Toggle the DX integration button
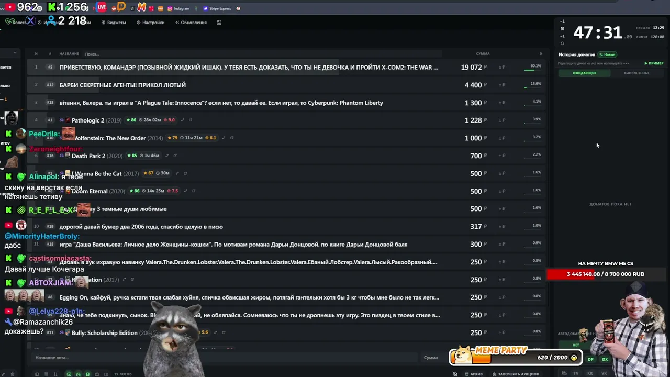Screen dimensions: 670x377 tap(605, 360)
